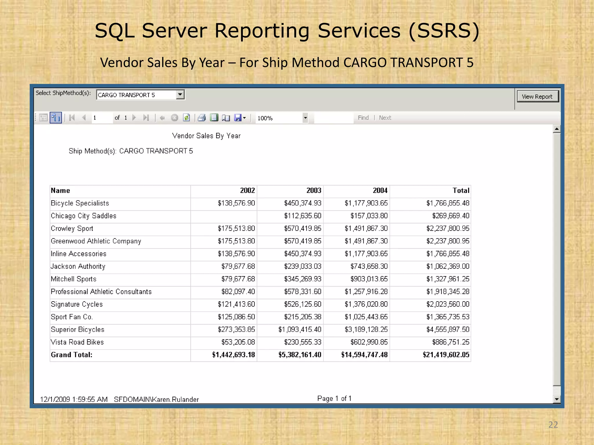Click Jackson Authority 2004 value $743,658.30
The height and width of the screenshot is (445, 594).
click(369, 267)
